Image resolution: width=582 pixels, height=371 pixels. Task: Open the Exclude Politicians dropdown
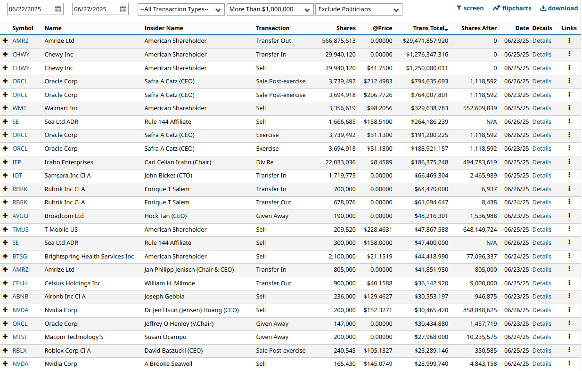359,9
